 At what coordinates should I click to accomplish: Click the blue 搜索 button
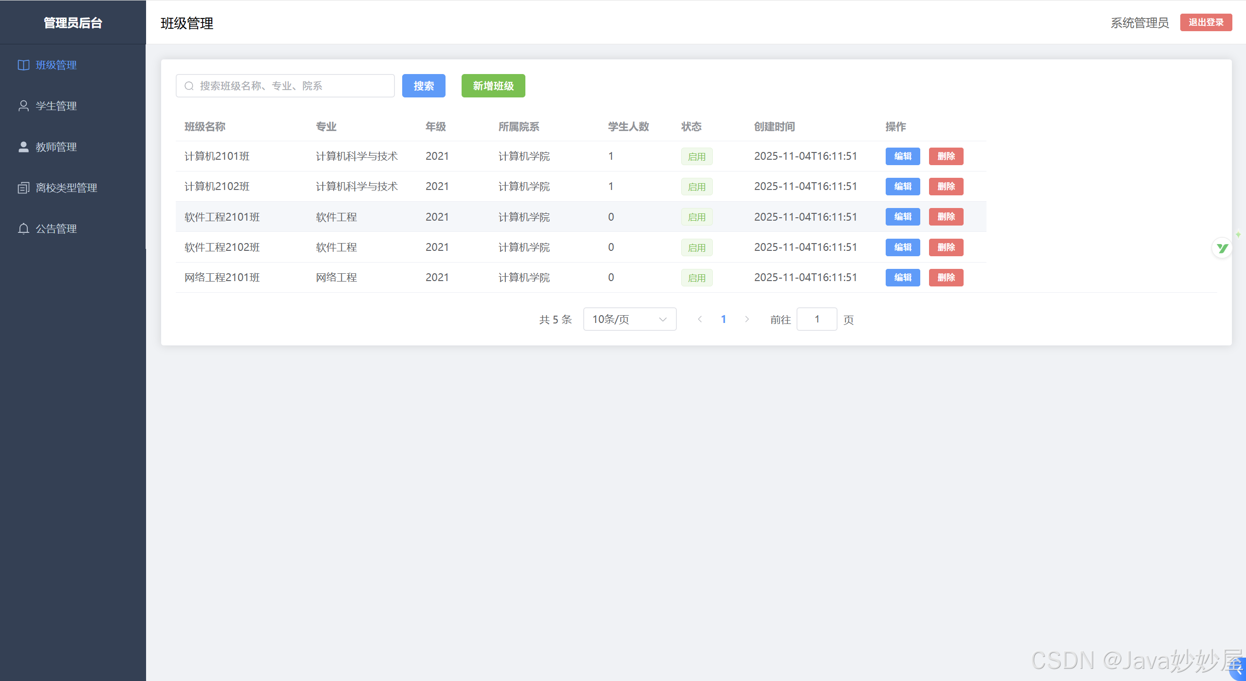point(424,86)
